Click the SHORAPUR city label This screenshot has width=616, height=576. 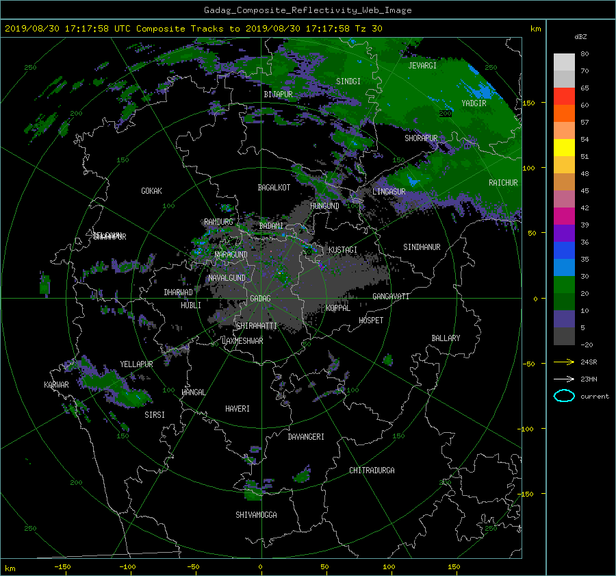(421, 138)
